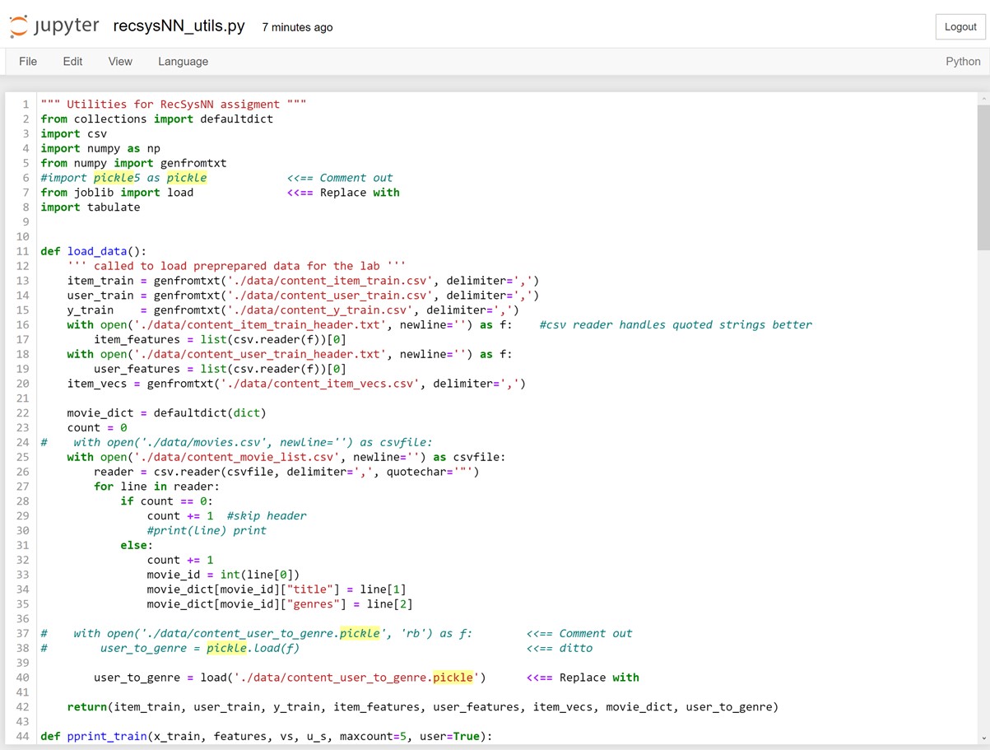Open the Language menu

(183, 62)
